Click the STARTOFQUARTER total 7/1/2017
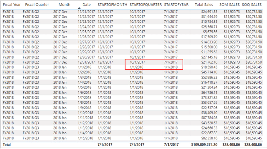This screenshot has width=267, height=149. pyautogui.click(x=137, y=145)
